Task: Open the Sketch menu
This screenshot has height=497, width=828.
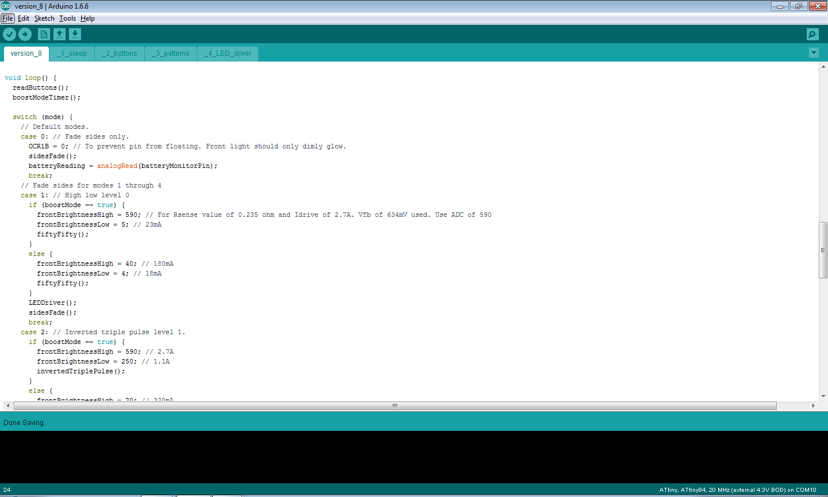Action: click(44, 18)
